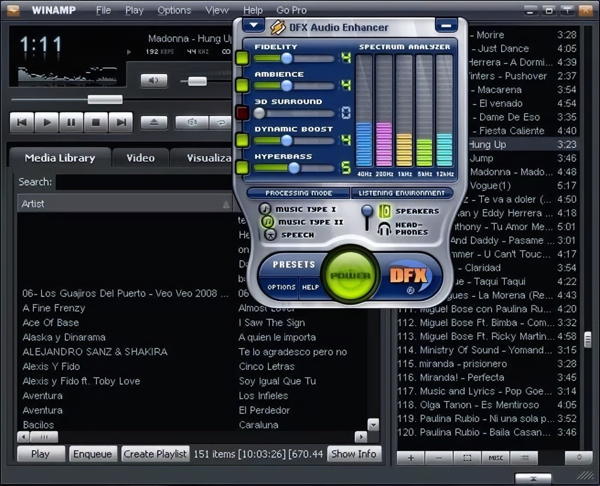Enable the 3D Surround effect light
The image size is (600, 486).
tap(242, 113)
